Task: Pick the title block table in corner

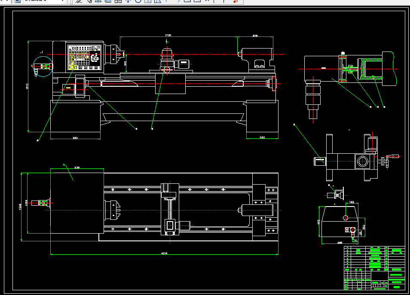Action: (374, 268)
